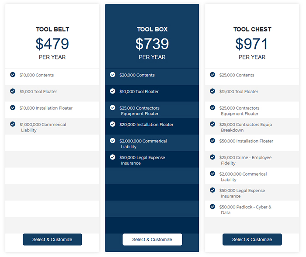Image resolution: width=306 pixels, height=257 pixels.
Task: Click the $10,000 Installation Floater text
Action: (46, 108)
